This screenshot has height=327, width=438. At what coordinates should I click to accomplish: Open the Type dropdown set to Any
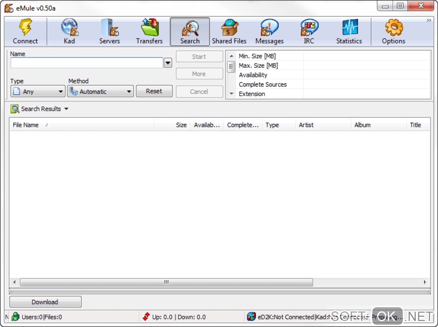click(x=38, y=92)
